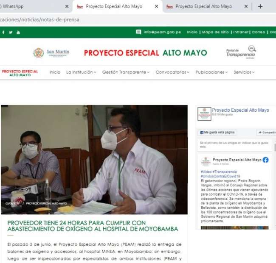Expand the Convocatorias dropdown menu
Image resolution: width=276 pixels, height=263 pixels.
coord(172,72)
